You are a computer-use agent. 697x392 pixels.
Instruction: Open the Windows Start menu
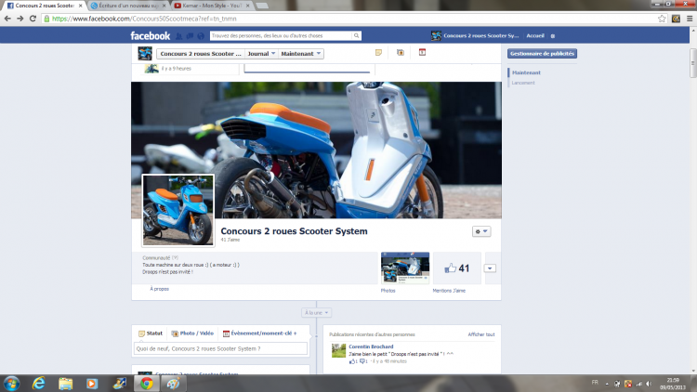tap(11, 383)
